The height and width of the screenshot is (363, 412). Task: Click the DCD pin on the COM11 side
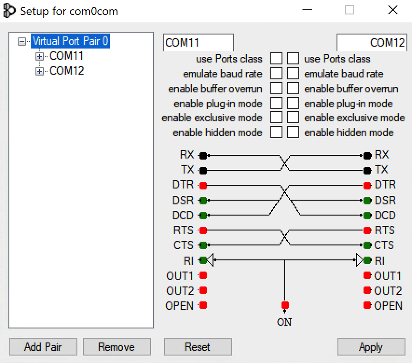pos(203,215)
